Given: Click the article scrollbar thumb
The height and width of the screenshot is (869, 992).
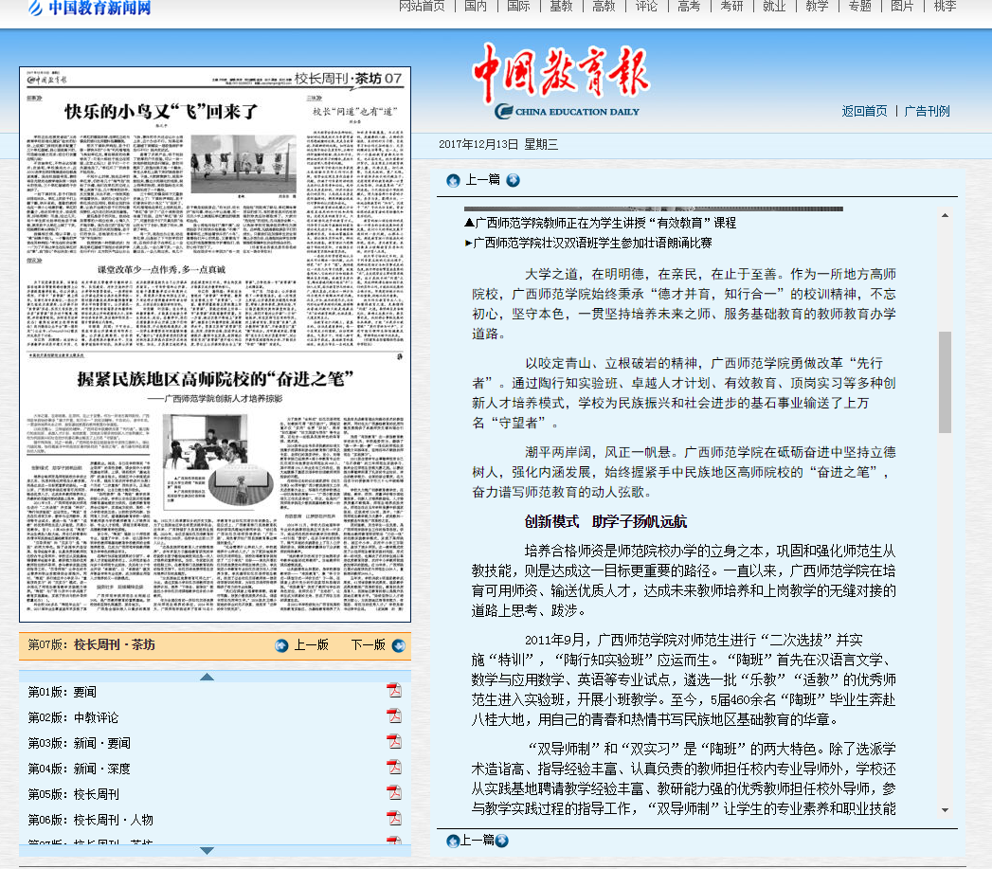Looking at the screenshot, I should pos(945,382).
